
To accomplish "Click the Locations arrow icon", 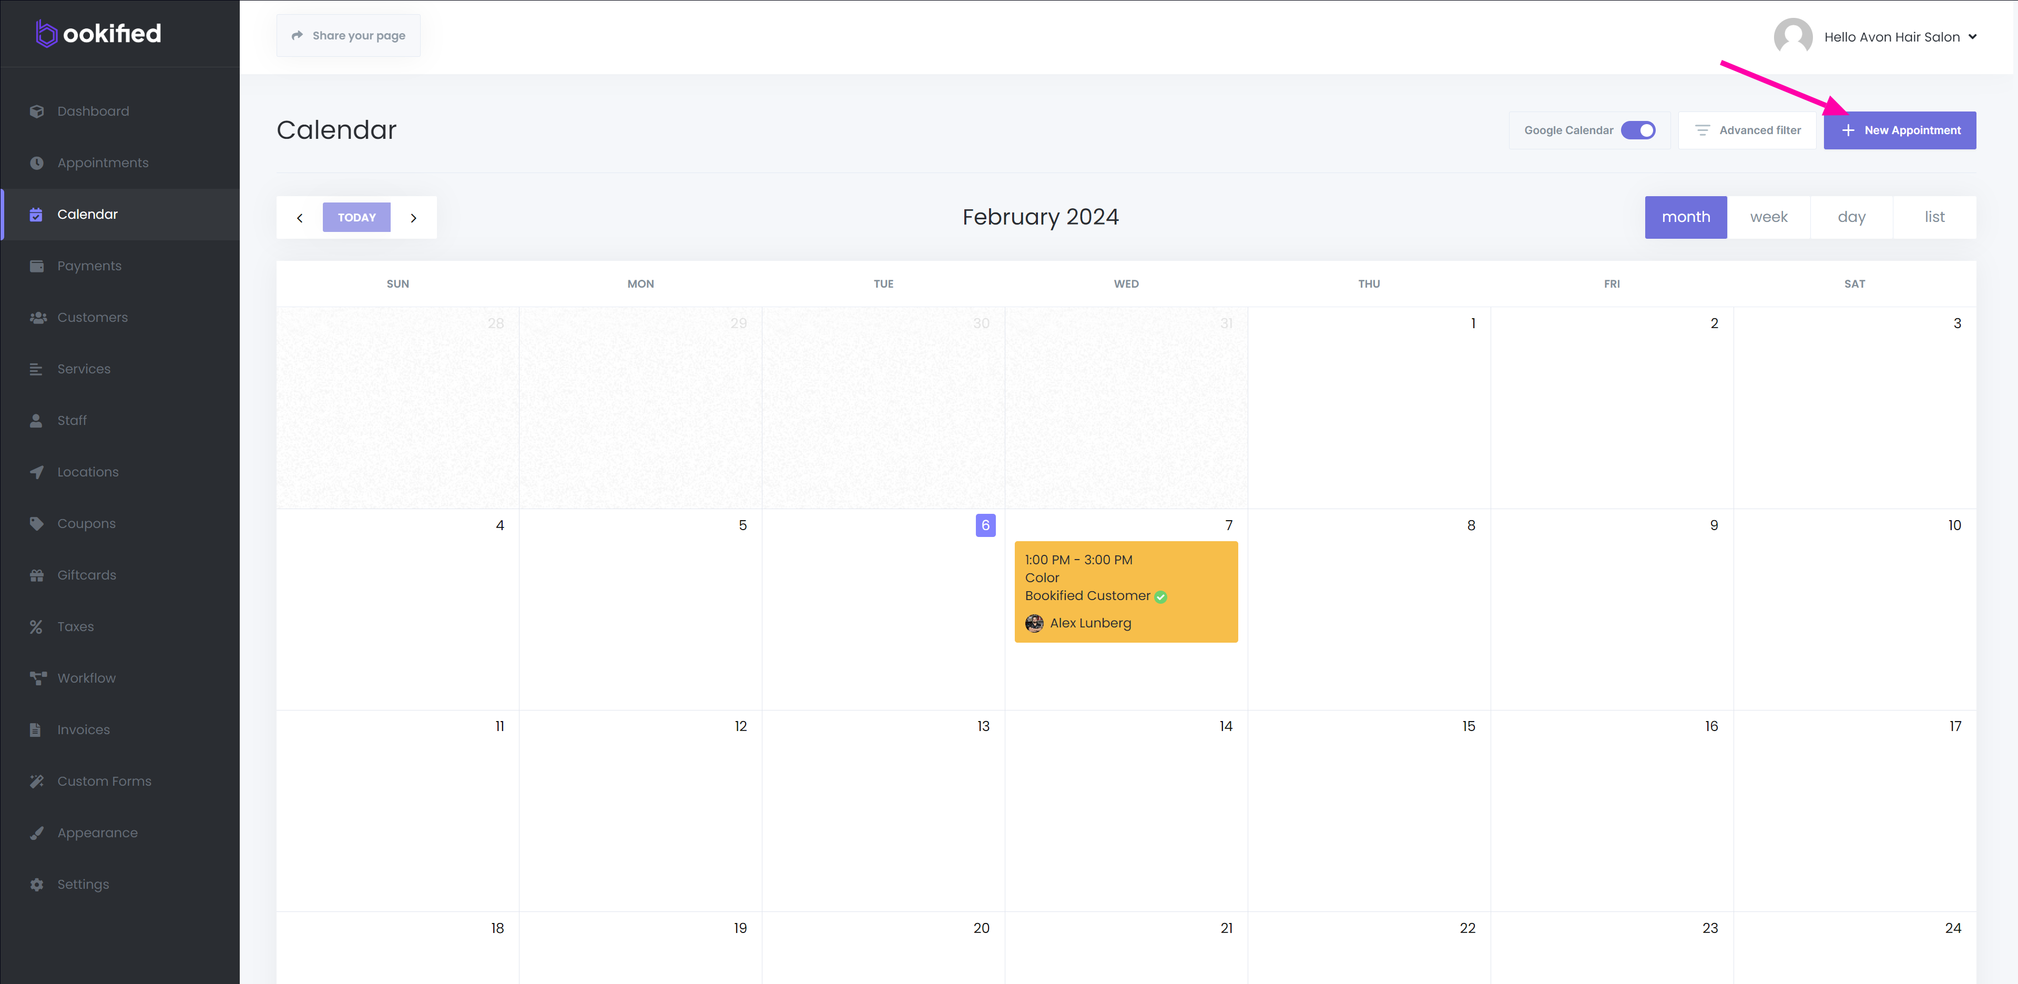I will click(x=36, y=472).
